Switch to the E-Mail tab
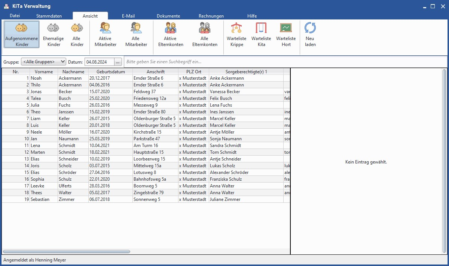 [x=128, y=16]
